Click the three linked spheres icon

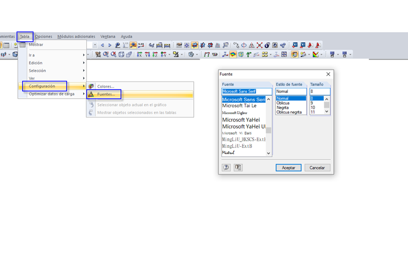click(x=283, y=46)
